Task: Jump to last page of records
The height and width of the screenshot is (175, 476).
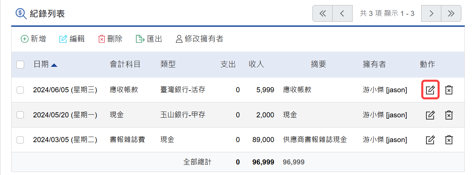Action: pyautogui.click(x=451, y=14)
